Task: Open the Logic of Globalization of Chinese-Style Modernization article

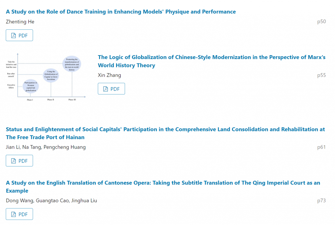Action: pos(212,61)
